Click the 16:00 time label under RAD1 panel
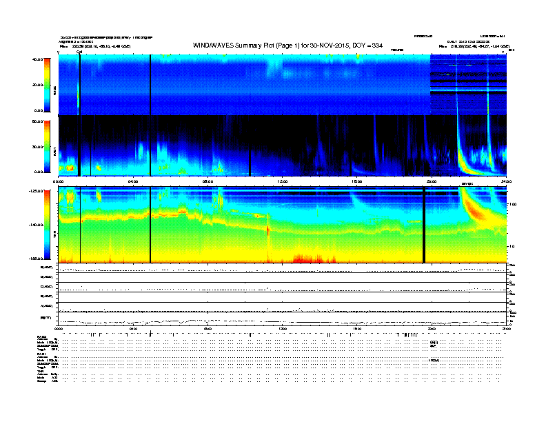Screen dimensions: 546x422 tap(357, 181)
